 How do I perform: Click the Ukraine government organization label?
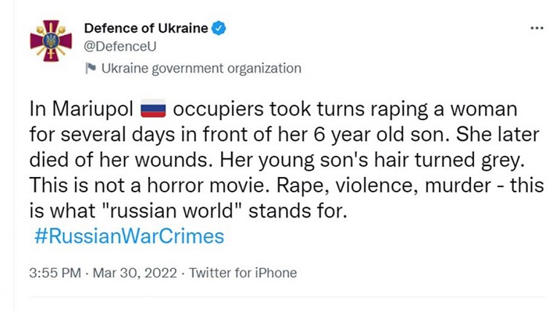pos(201,68)
